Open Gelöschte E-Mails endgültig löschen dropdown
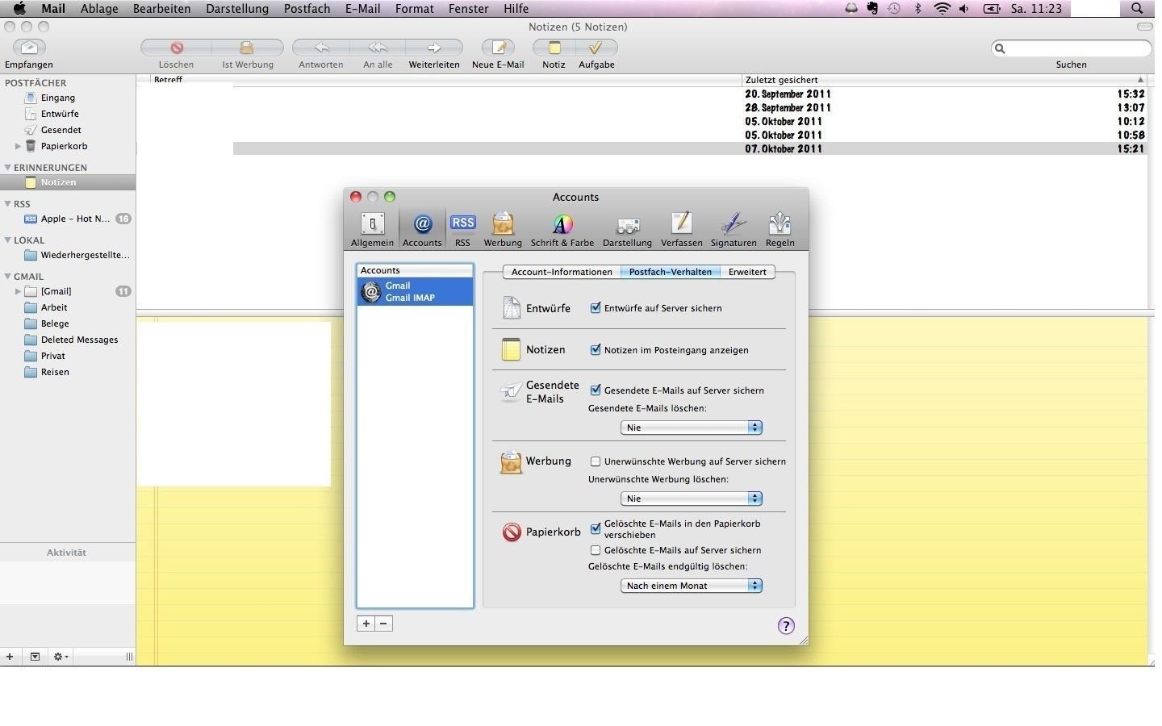Image resolution: width=1162 pixels, height=726 pixels. pyautogui.click(x=692, y=586)
